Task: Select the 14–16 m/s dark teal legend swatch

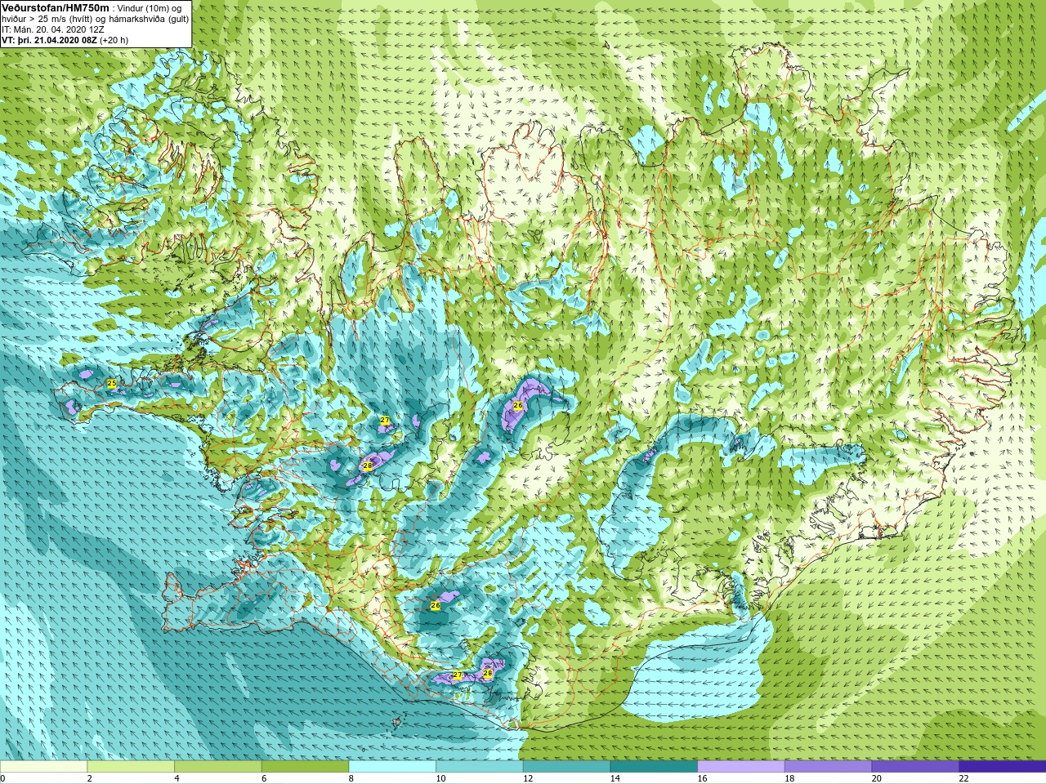Action: coord(654,767)
